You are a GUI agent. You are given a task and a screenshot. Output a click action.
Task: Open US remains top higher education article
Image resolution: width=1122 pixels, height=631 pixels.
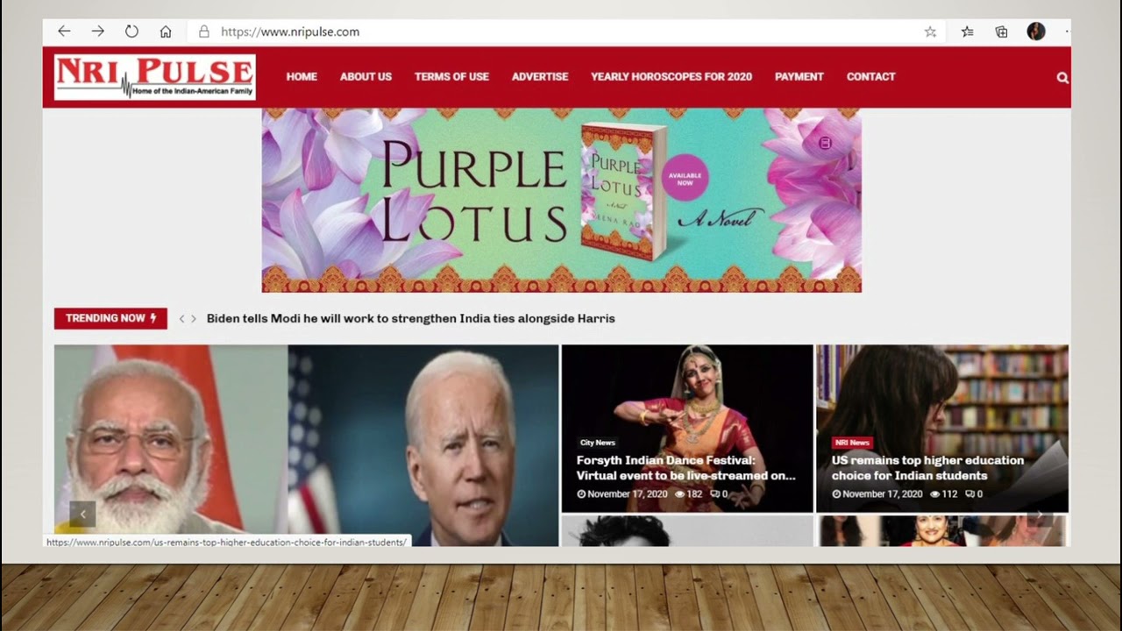point(927,468)
